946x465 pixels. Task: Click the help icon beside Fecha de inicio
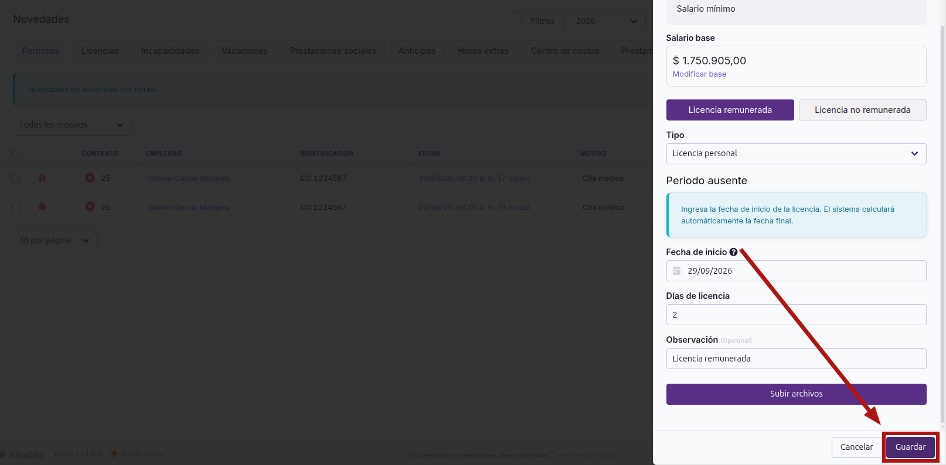733,252
